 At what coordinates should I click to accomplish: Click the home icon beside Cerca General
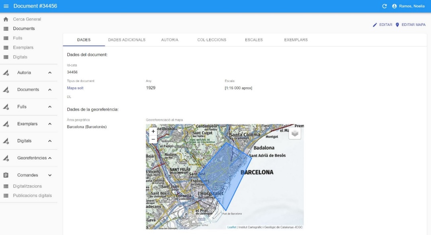6,19
